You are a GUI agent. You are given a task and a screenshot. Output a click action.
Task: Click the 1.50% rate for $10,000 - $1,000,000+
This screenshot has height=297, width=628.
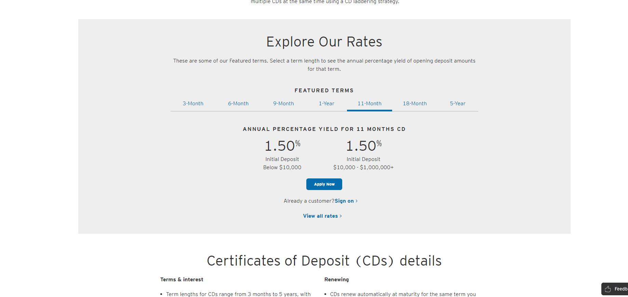[x=364, y=146]
